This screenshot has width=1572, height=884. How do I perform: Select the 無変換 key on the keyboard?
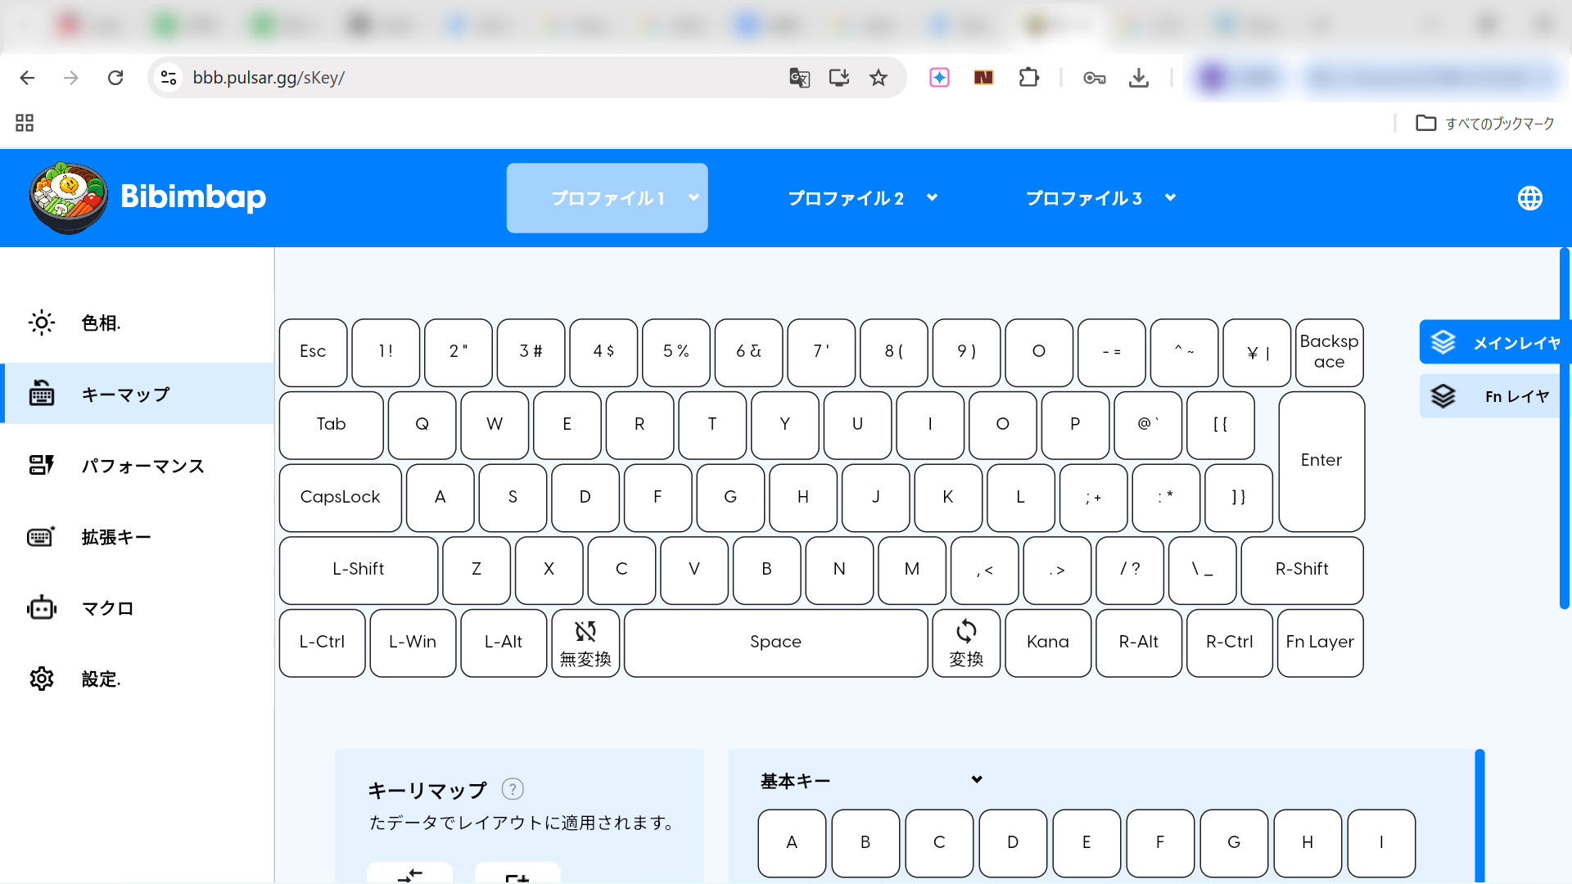[585, 643]
